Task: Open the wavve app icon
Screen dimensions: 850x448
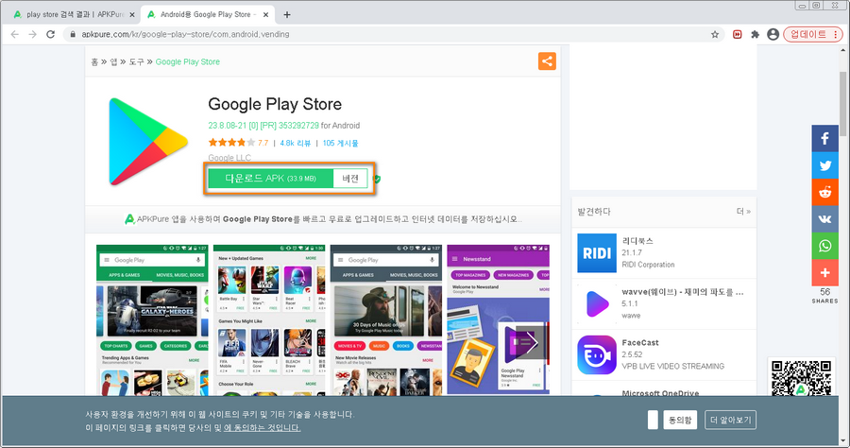Action: point(597,303)
